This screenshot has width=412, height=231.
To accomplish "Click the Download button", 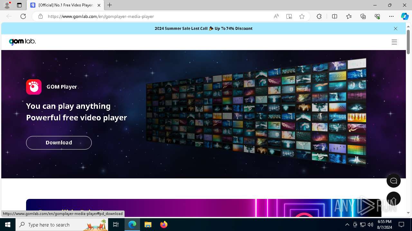I will click(59, 143).
